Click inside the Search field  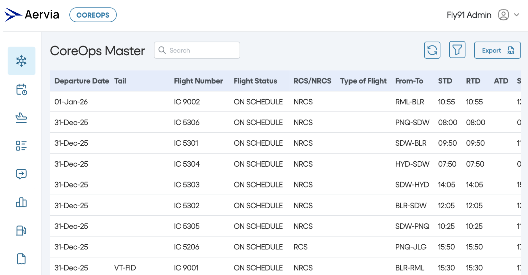197,50
